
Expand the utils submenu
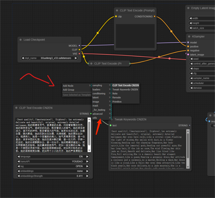coord(101,118)
